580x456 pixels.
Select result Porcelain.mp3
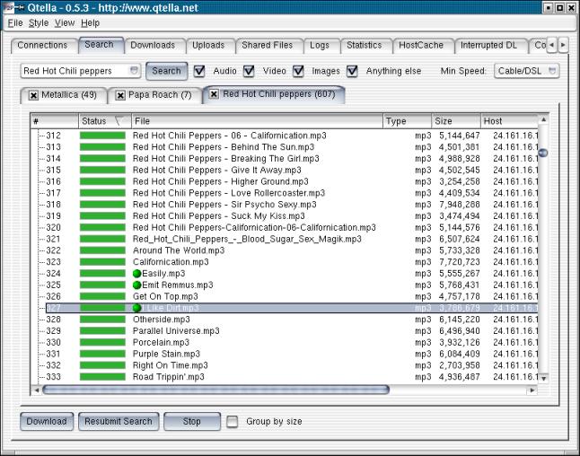(161, 343)
